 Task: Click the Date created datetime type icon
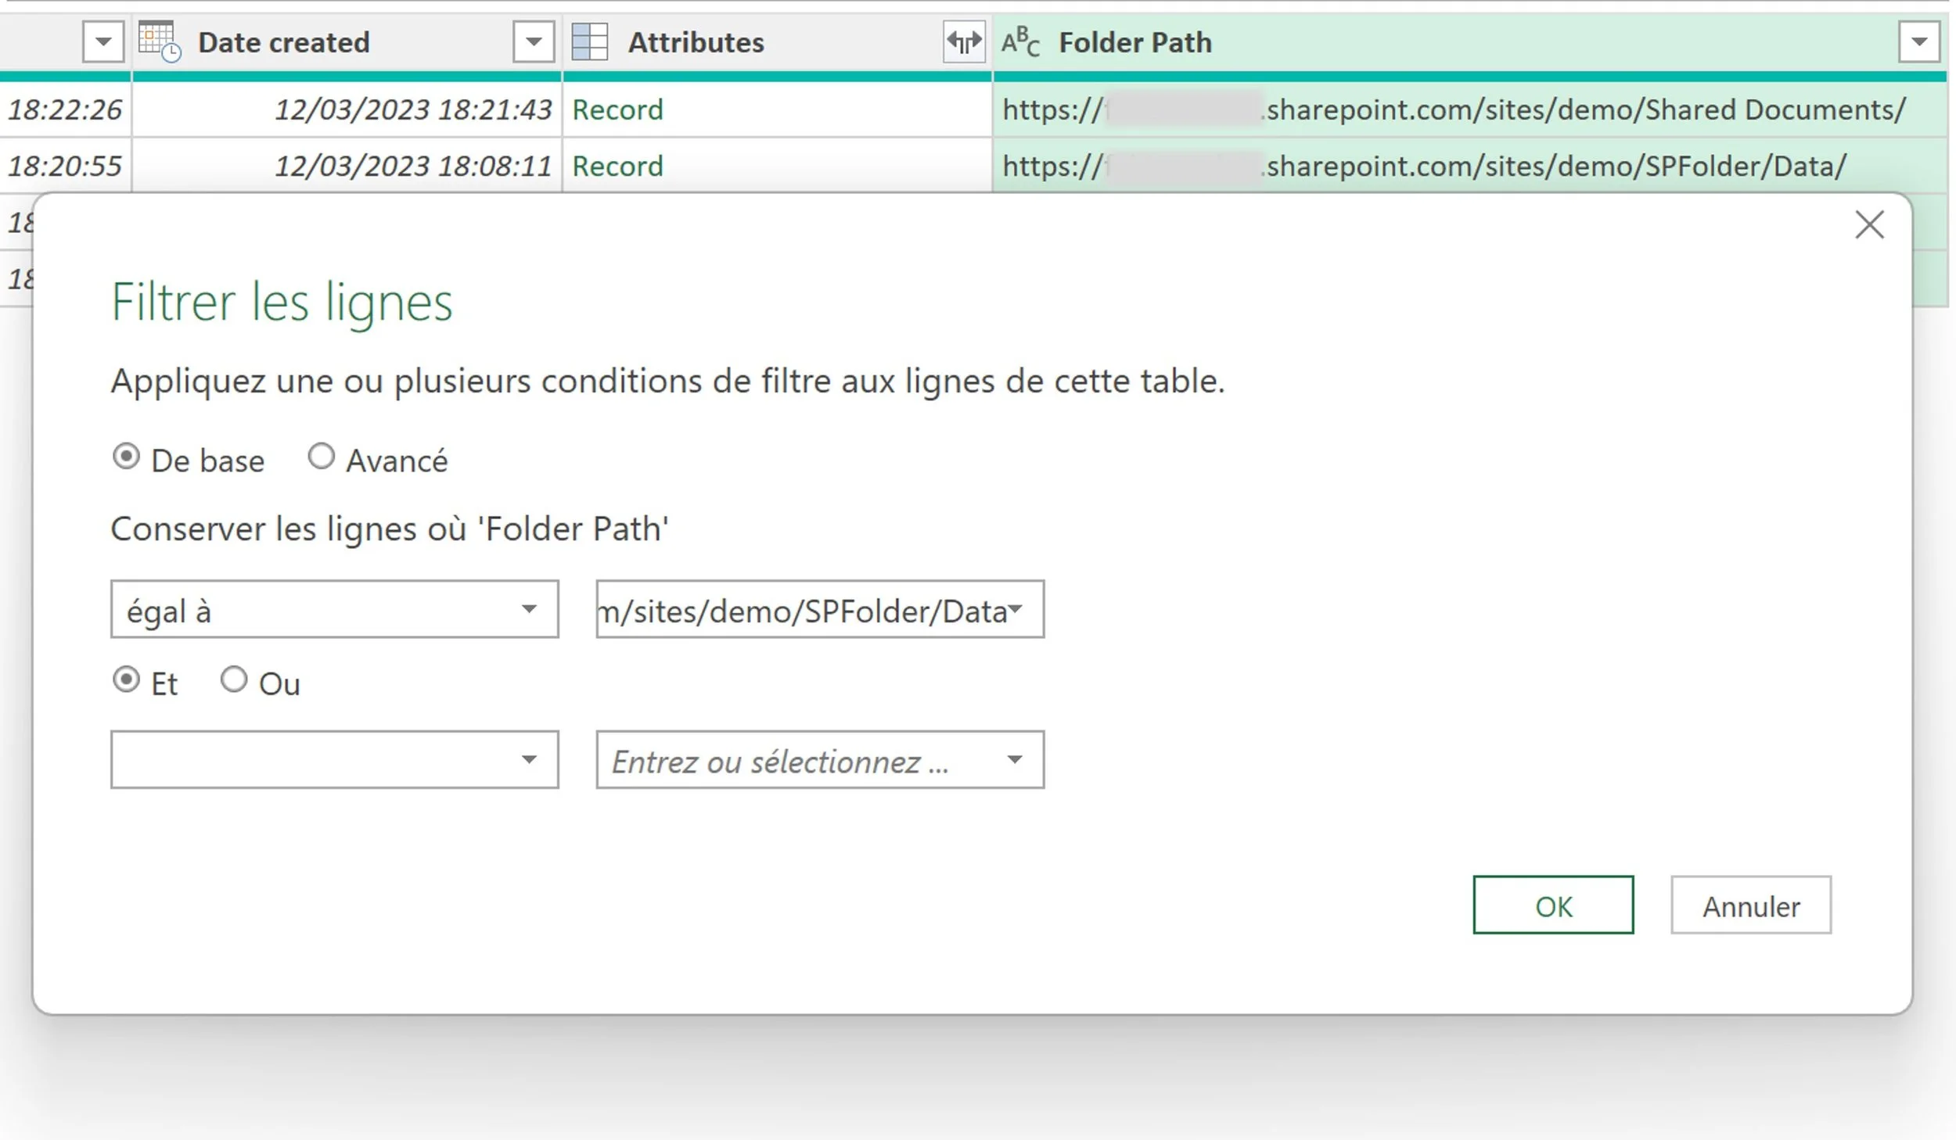click(x=159, y=42)
